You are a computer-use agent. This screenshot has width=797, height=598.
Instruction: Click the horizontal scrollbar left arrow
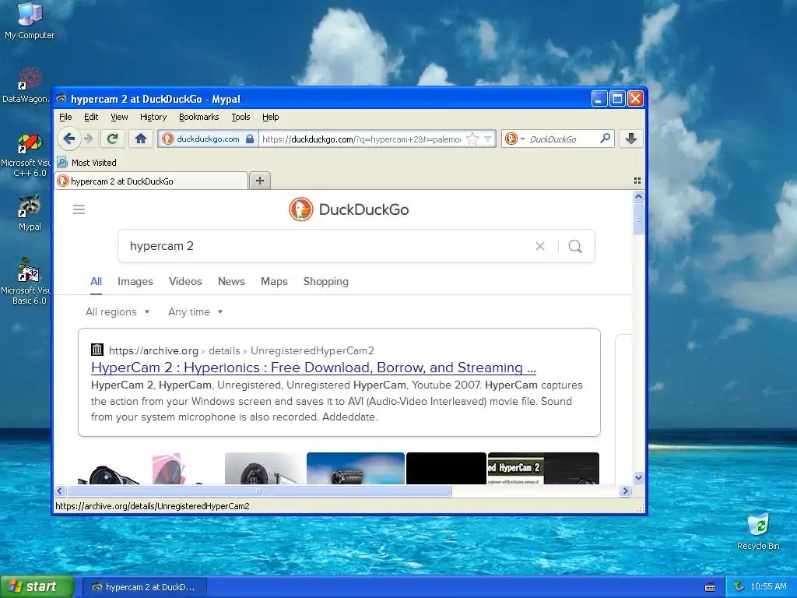click(60, 491)
